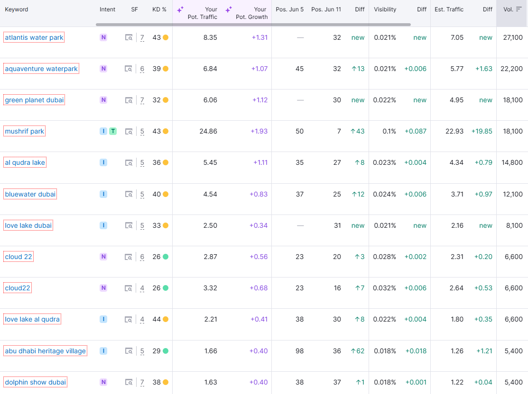Viewport: 528px width, 394px height.
Task: Click the T intent badge for mushrif park
Action: coord(113,131)
